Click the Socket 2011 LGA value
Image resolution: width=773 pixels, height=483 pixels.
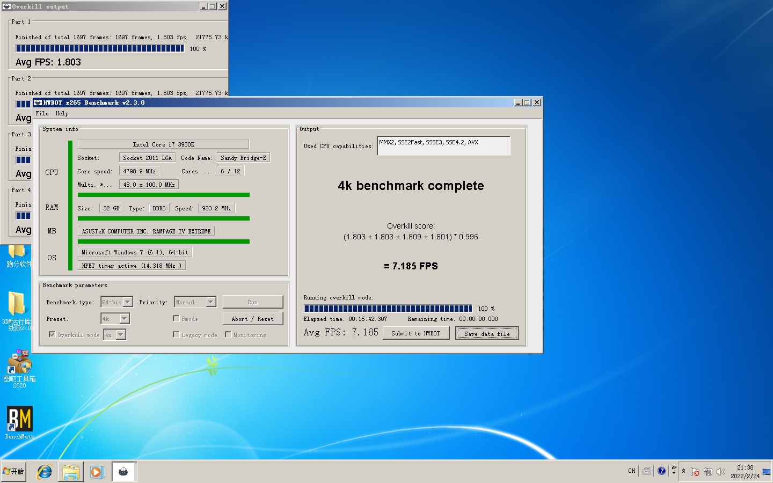pos(147,158)
